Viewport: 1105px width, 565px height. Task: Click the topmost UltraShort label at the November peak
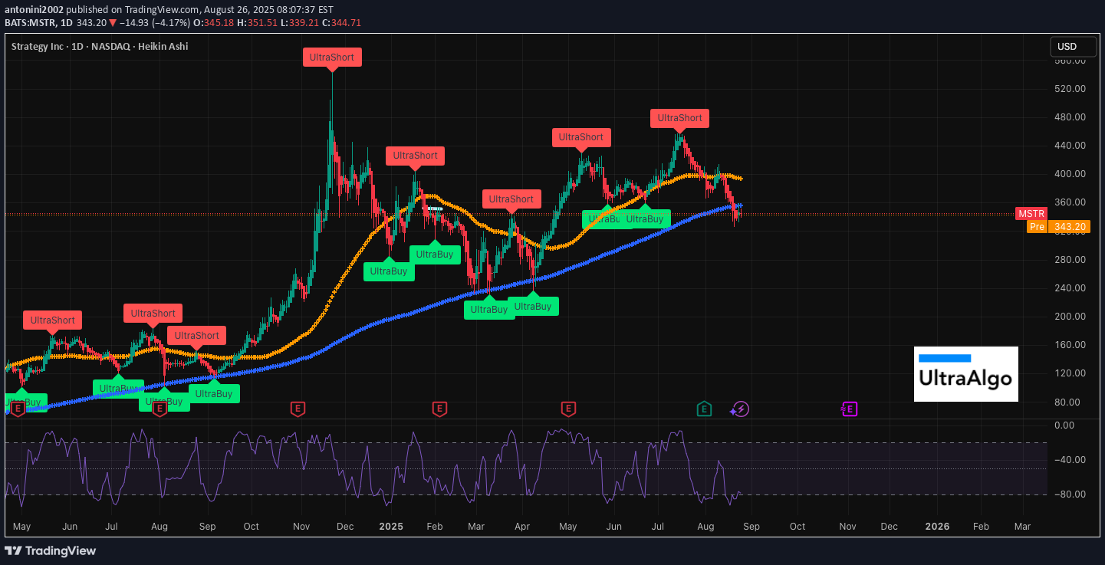(332, 57)
